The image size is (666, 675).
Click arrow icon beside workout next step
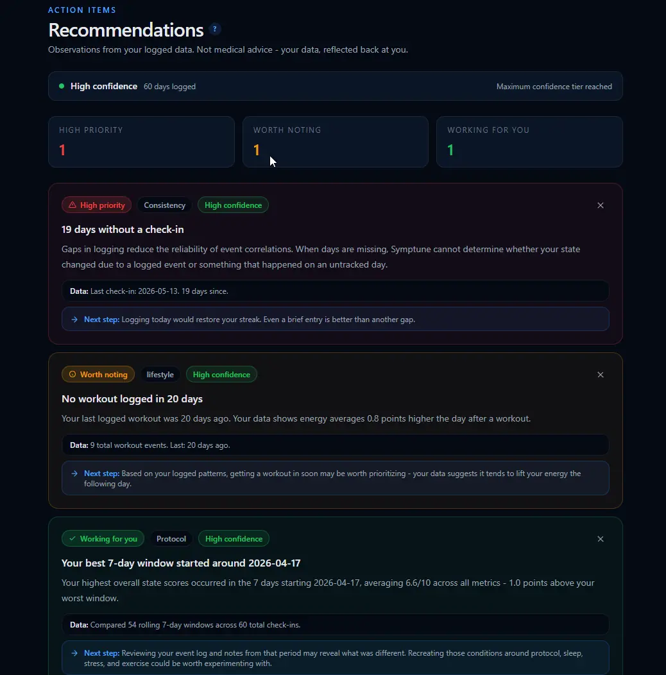click(74, 474)
